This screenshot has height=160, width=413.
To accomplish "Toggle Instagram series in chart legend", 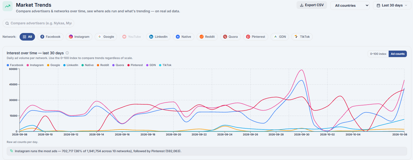I will click(x=35, y=65).
